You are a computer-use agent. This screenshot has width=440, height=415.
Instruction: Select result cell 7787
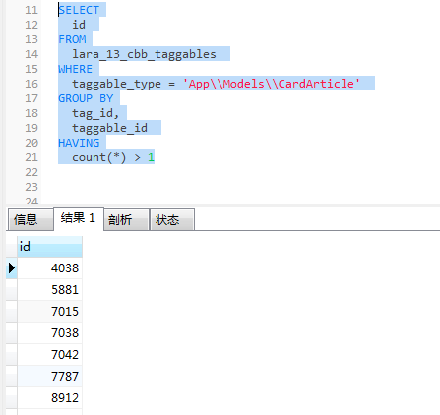(49, 377)
